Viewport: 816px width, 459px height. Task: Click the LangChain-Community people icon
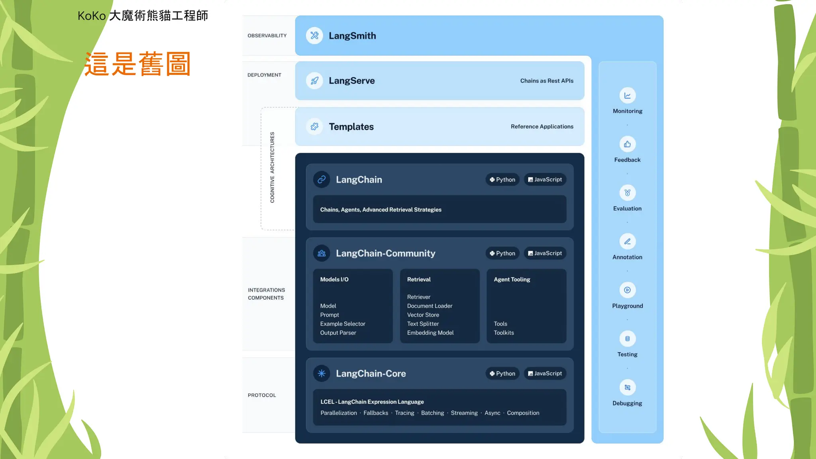click(322, 253)
